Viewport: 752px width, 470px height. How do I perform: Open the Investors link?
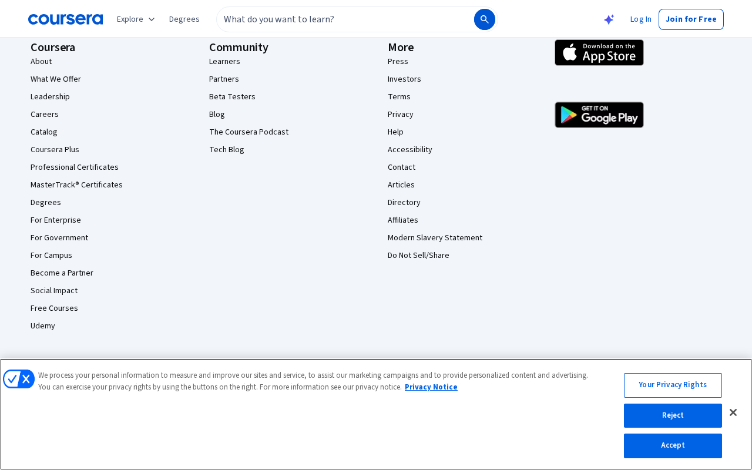(x=404, y=79)
